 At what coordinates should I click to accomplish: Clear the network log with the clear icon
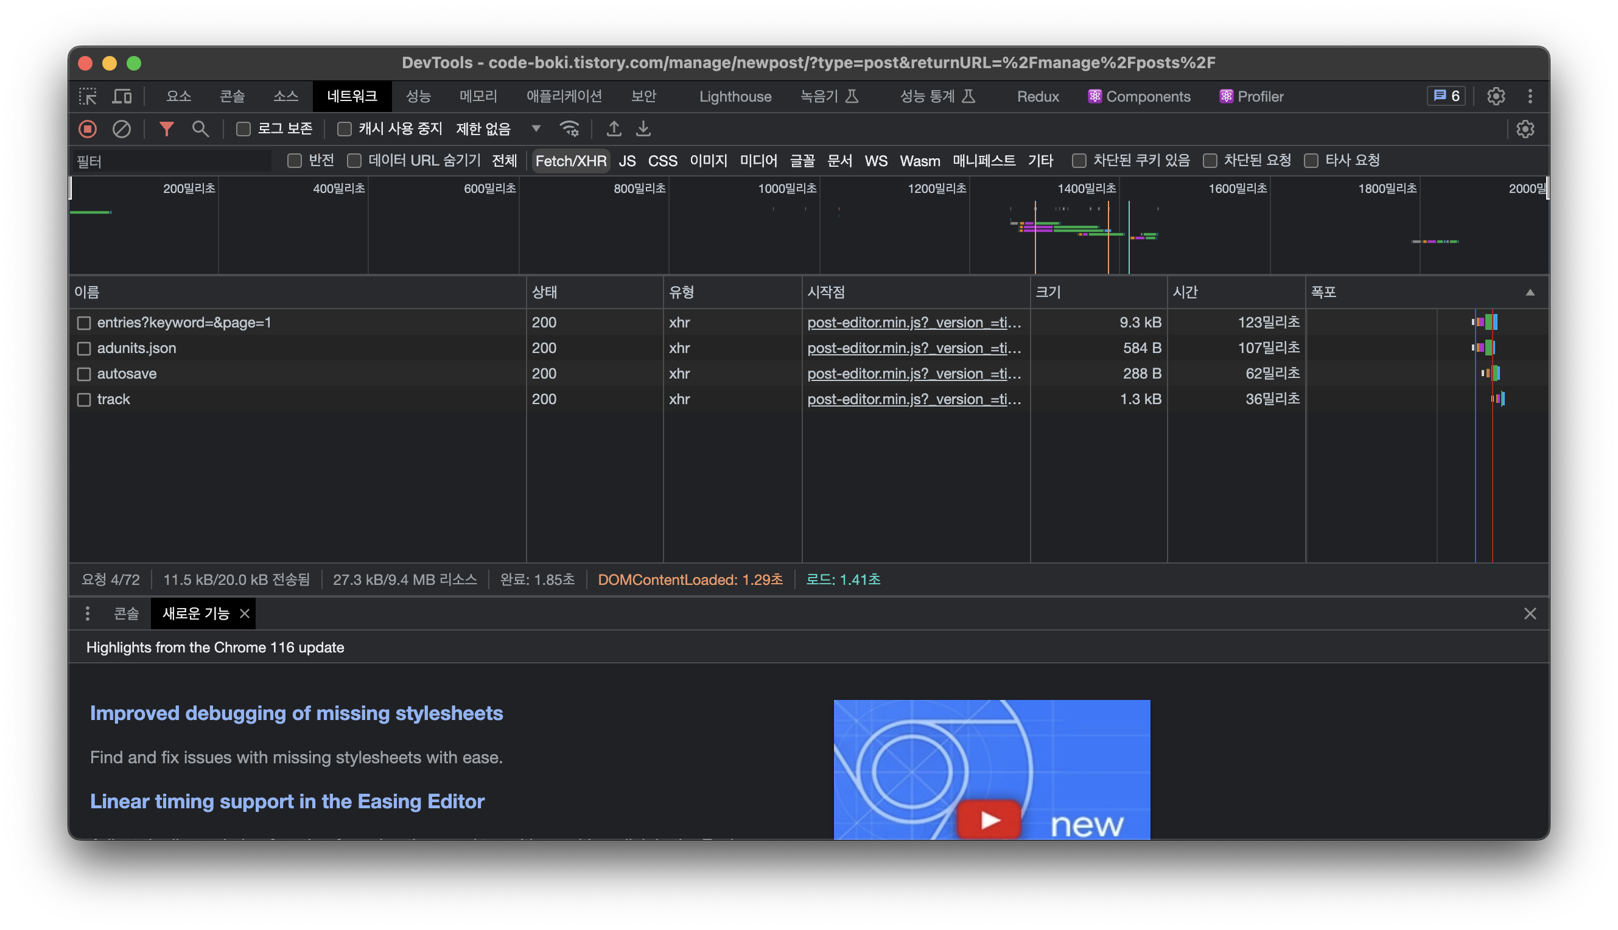click(121, 129)
